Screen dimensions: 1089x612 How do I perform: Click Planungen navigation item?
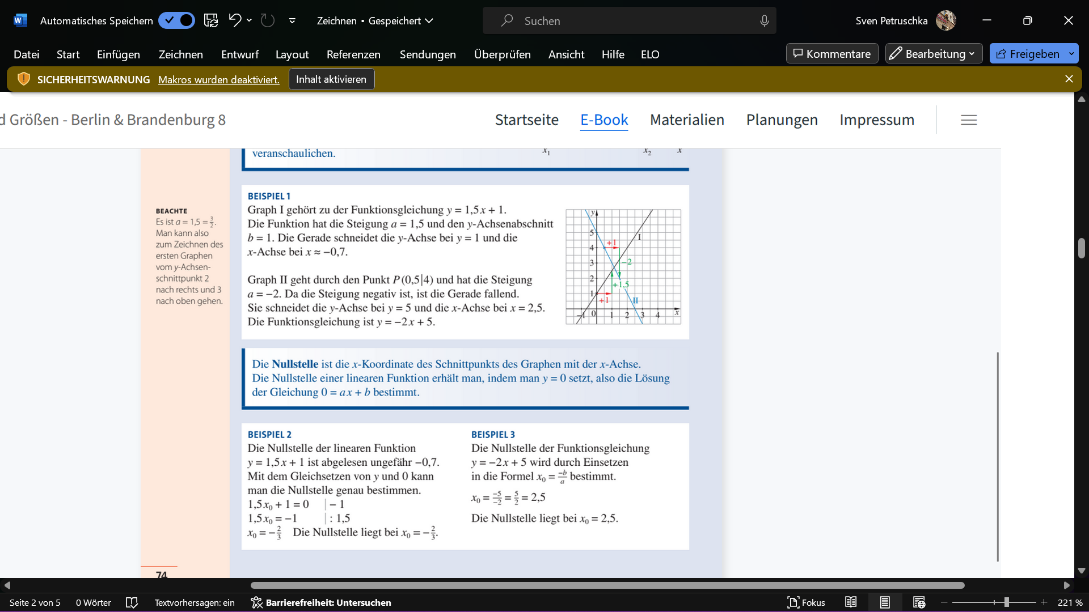tap(782, 120)
